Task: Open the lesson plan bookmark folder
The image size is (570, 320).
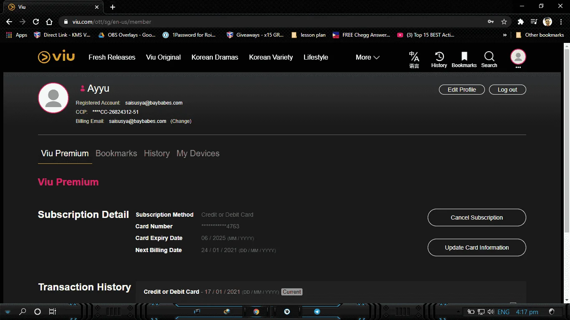Action: coord(308,35)
